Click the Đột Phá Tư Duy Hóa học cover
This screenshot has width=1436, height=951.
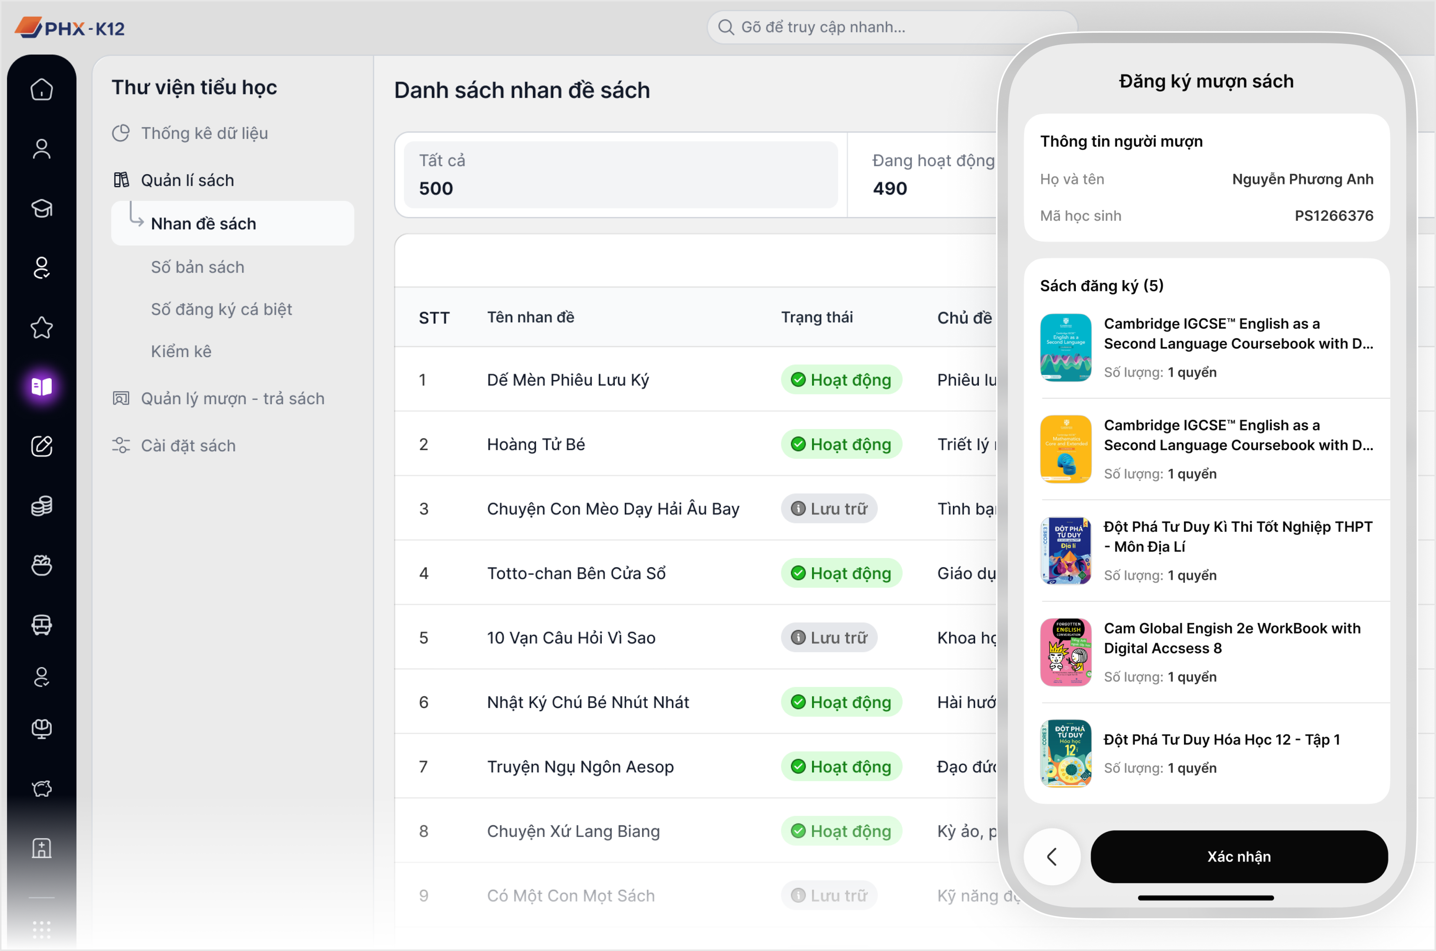tap(1065, 754)
